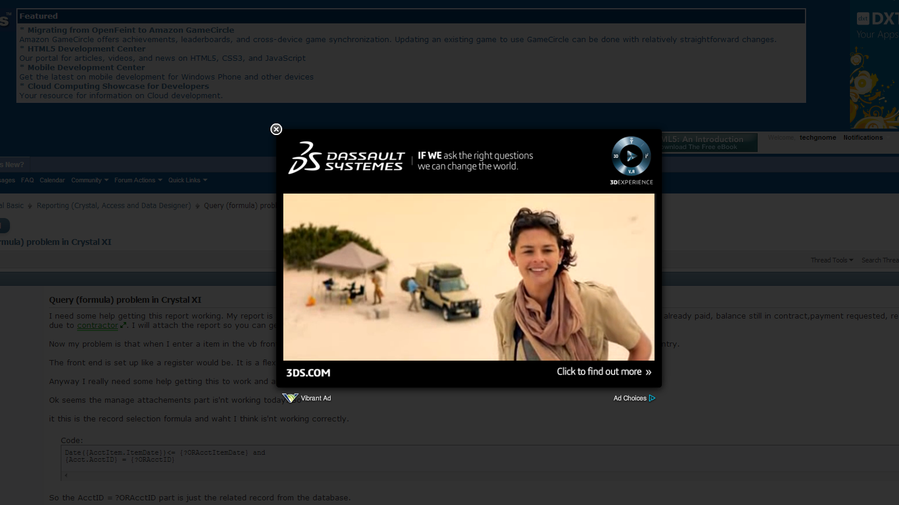Play the 3DEXPERIENCE video button
Image resolution: width=899 pixels, height=505 pixels.
click(631, 156)
